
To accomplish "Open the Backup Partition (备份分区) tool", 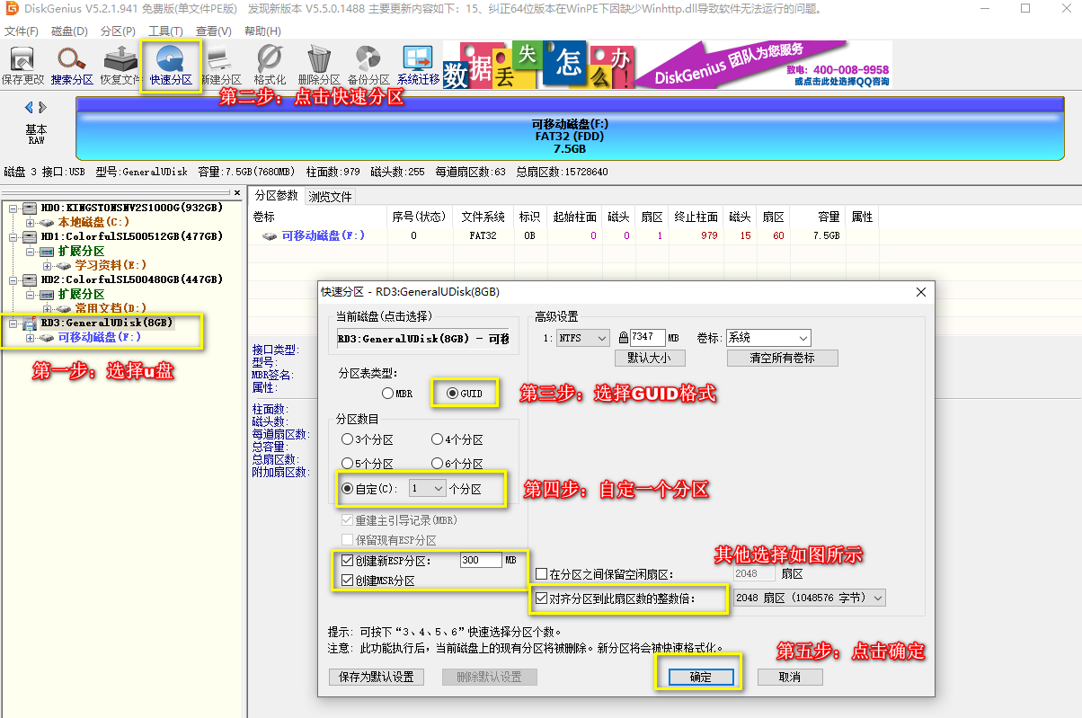I will [368, 66].
